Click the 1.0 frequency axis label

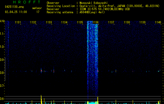click(x=2, y=47)
